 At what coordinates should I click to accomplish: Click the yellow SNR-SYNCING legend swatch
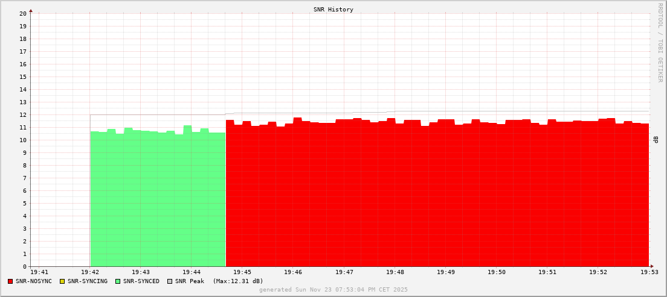click(62, 281)
